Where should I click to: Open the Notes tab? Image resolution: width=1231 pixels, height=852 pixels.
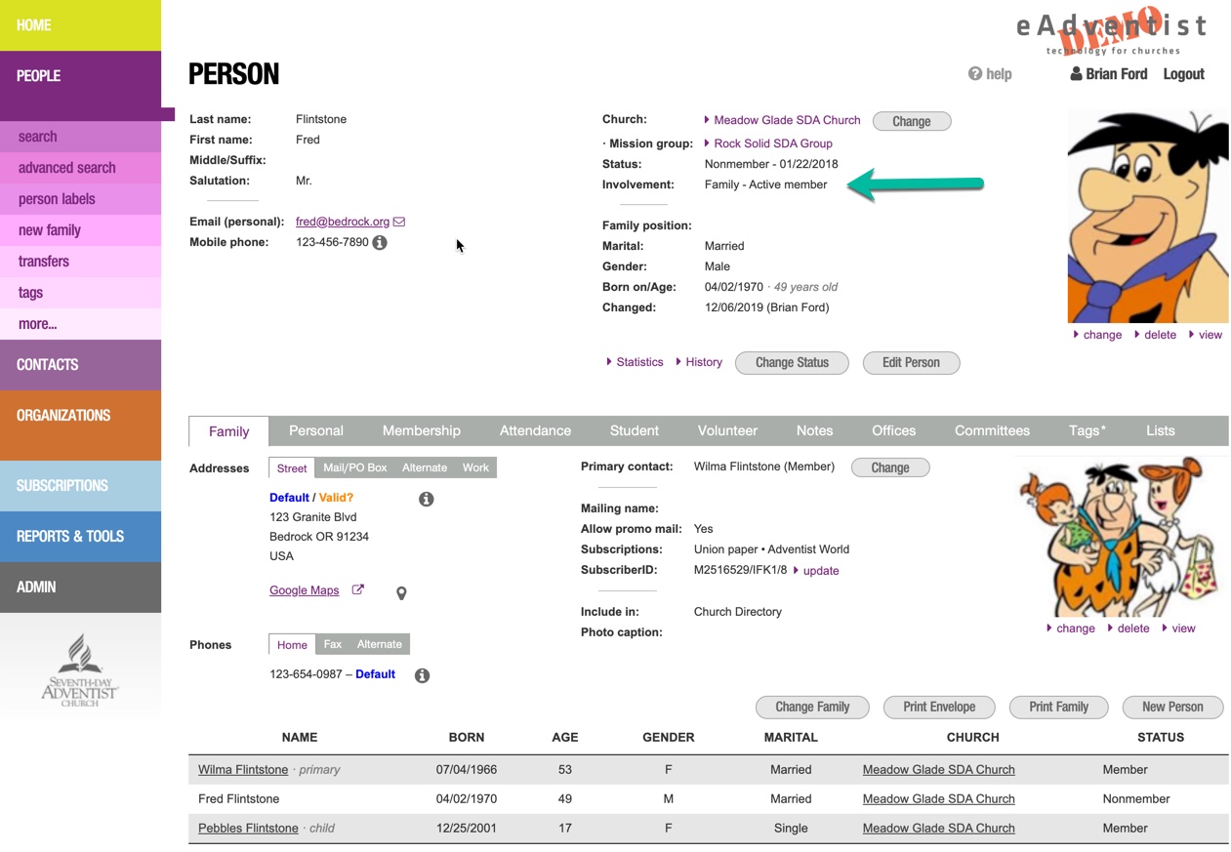click(x=814, y=430)
